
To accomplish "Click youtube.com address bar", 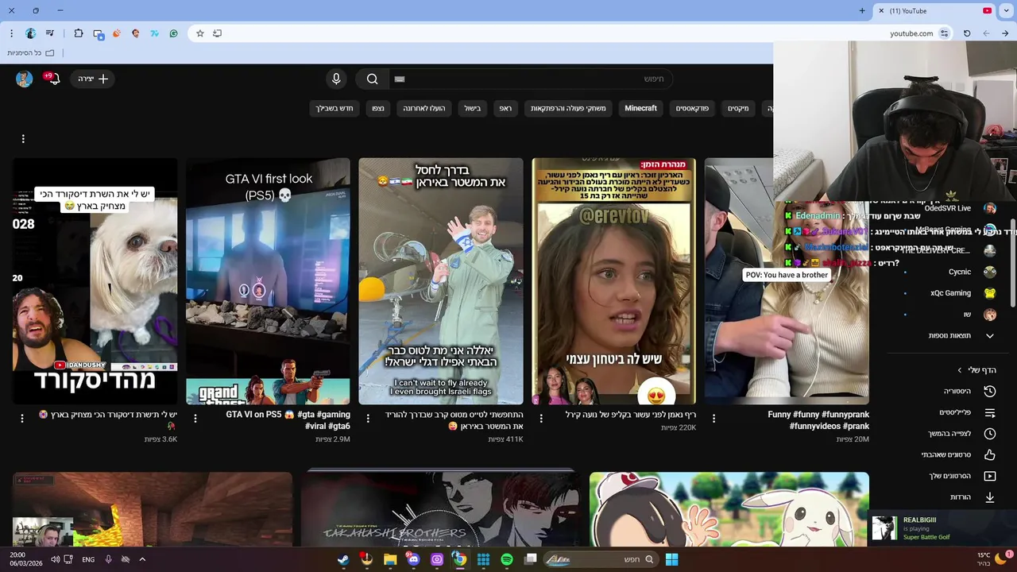I will [911, 33].
